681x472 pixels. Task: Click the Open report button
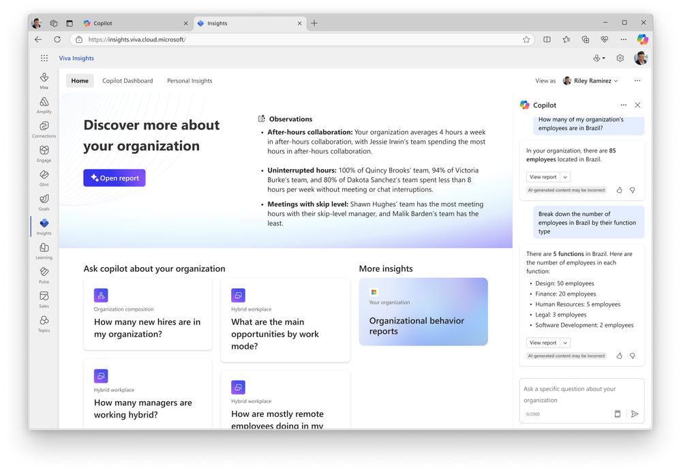115,178
